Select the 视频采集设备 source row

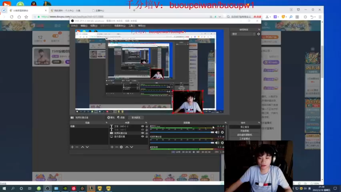[x=129, y=133]
